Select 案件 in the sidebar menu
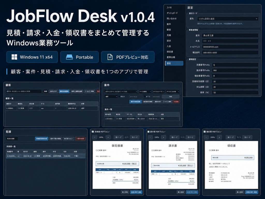Screen dimensions: 265x199 [169, 24]
